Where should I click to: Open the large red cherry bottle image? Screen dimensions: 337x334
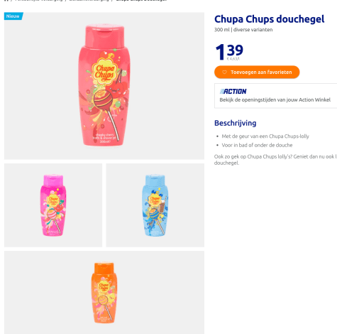[x=104, y=86]
